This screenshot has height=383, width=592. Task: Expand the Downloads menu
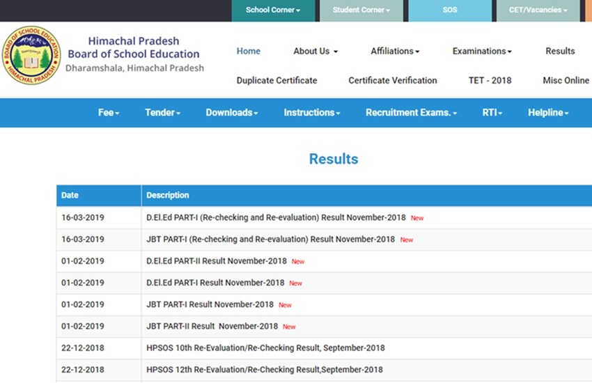232,113
